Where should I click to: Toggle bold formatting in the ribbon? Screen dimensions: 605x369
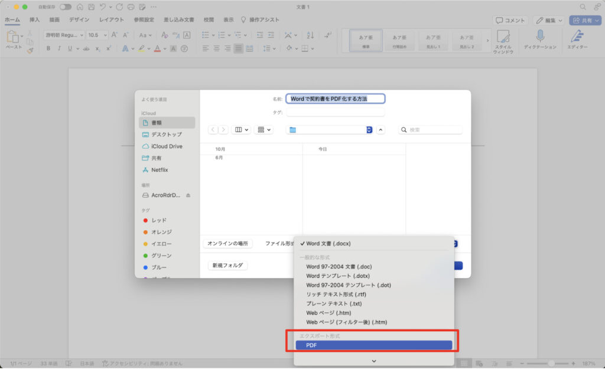[48, 48]
